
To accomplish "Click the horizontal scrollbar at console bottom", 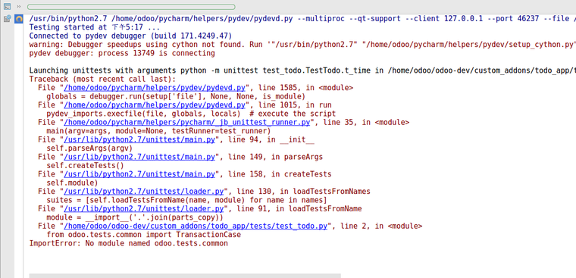I will tap(185, 276).
